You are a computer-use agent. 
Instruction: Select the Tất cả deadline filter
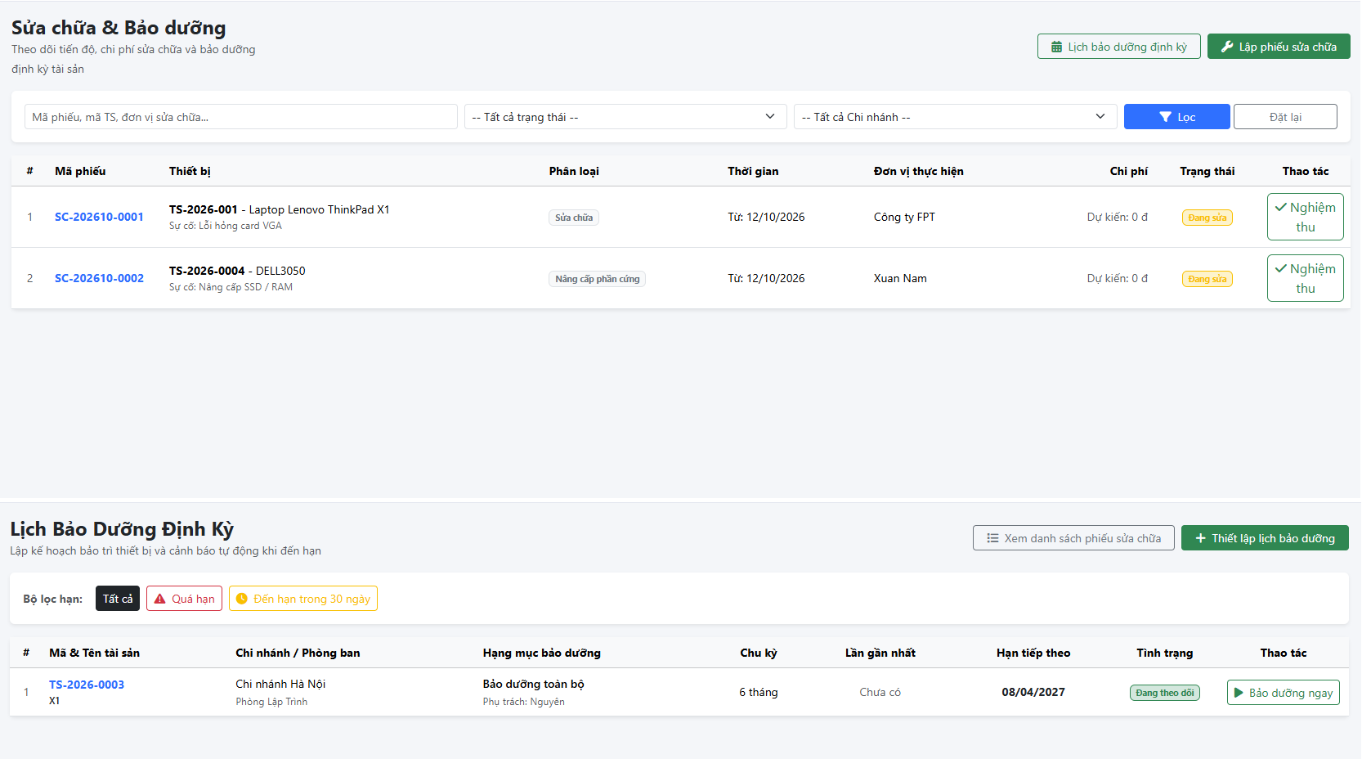tap(118, 599)
